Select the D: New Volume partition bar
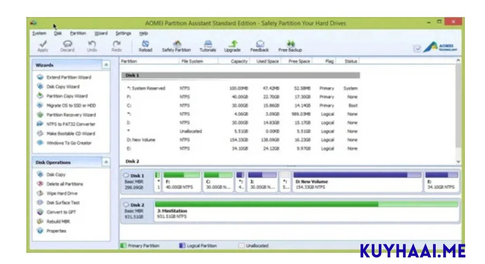Image resolution: width=485 pixels, height=264 pixels. pyautogui.click(x=357, y=182)
